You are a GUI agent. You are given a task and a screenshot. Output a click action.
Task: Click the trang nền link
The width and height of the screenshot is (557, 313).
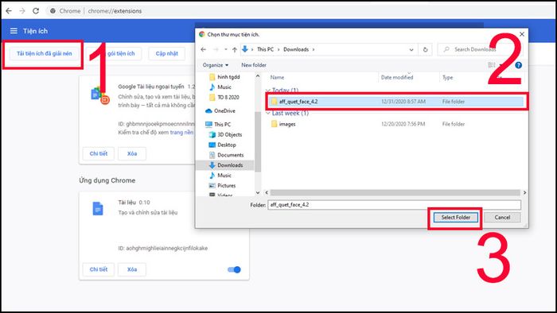coord(181,132)
